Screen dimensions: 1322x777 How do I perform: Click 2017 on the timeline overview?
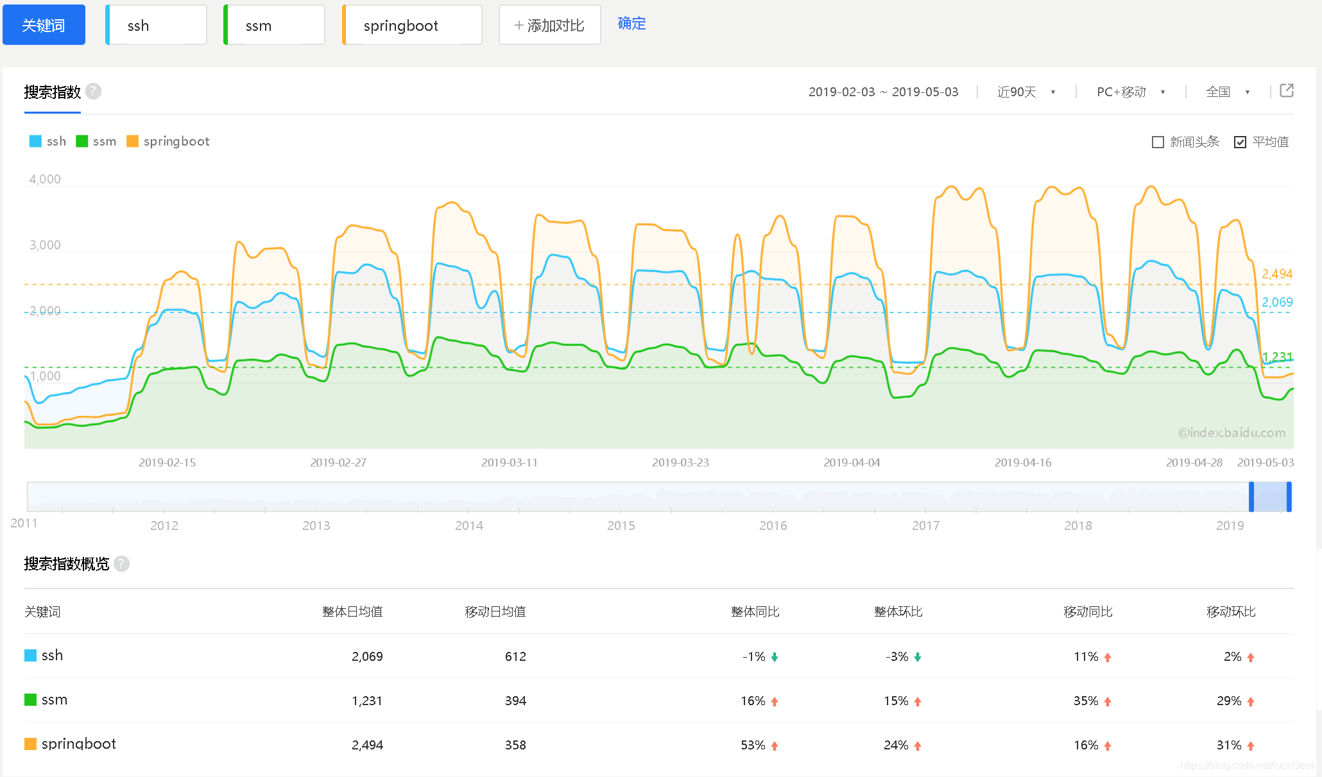pyautogui.click(x=925, y=525)
